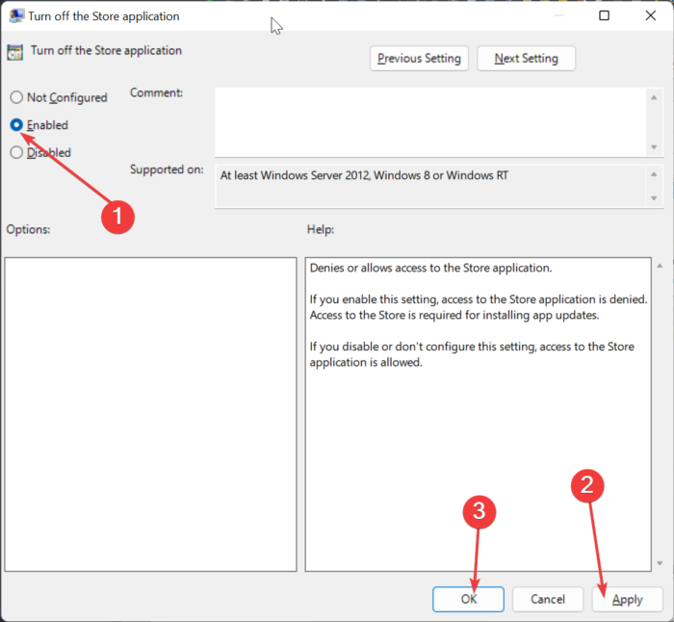674x622 pixels.
Task: Click the policy setting icon beside the heading
Action: [x=15, y=52]
